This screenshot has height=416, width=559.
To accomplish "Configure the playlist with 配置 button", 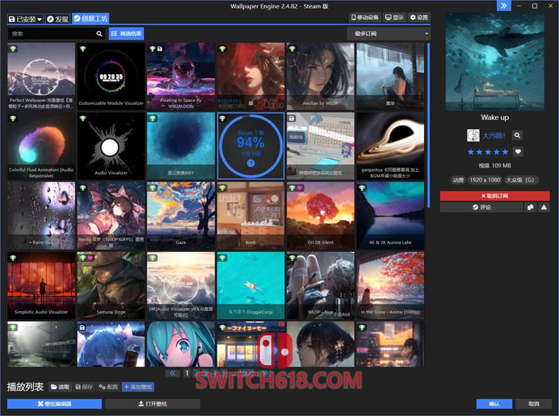I will pos(108,387).
